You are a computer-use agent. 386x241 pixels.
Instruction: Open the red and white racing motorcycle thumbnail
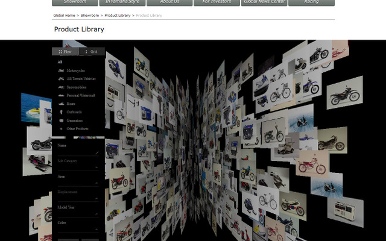(x=293, y=205)
